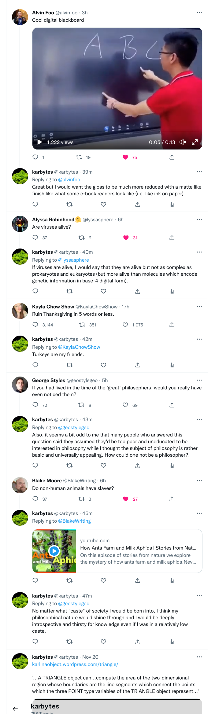The image size is (208, 714).
Task: Share Alvin Foo's tweet
Action: tap(172, 157)
